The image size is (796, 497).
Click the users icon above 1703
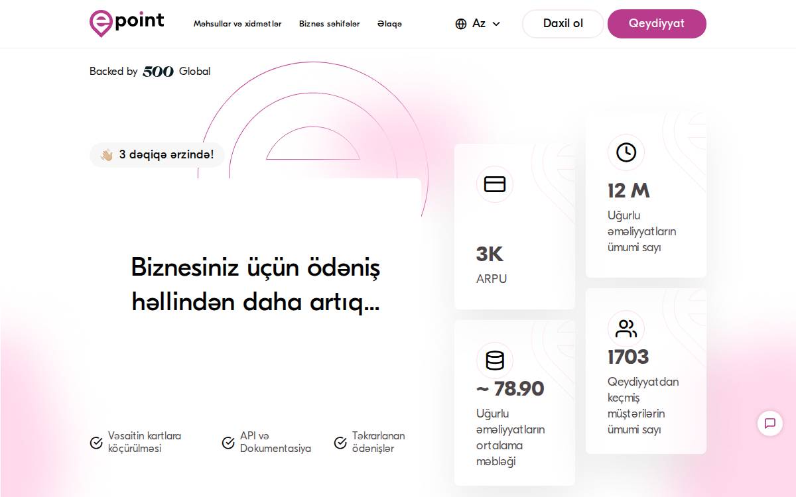pyautogui.click(x=626, y=328)
